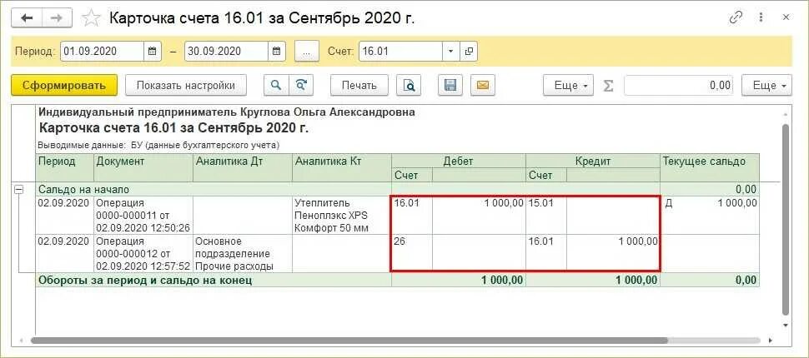
Task: Click the Счет field with 16.01
Action: point(401,52)
